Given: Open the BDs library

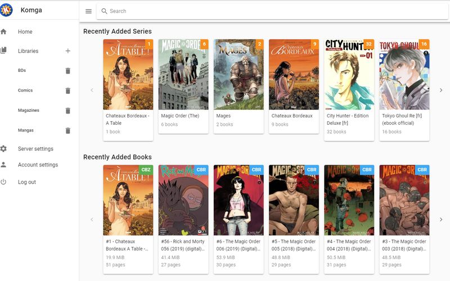Looking at the screenshot, I should click(22, 70).
